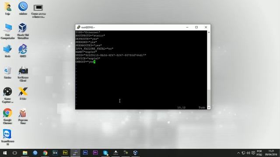
Task: Open the screen capture player desktop icon
Action: (7, 95)
